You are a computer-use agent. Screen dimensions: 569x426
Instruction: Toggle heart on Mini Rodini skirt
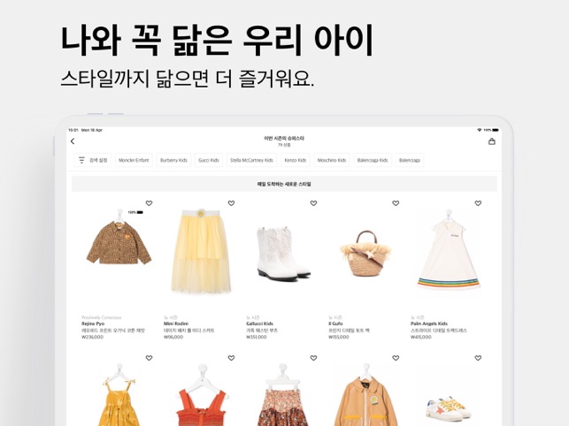[231, 203]
